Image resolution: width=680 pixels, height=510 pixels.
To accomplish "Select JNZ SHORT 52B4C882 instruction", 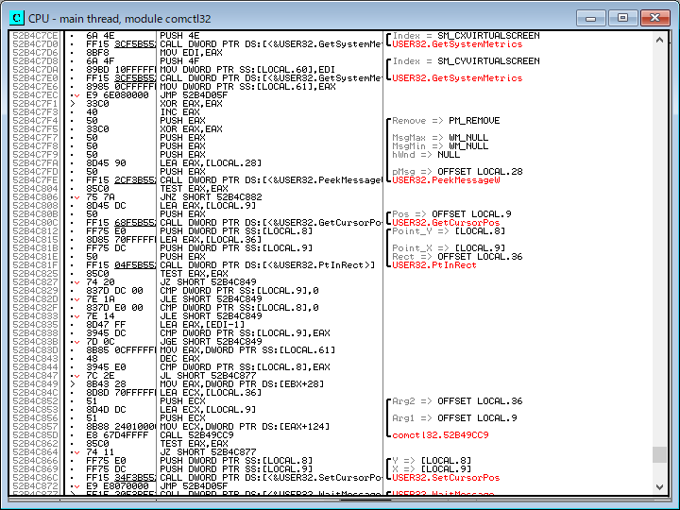I will coord(211,196).
